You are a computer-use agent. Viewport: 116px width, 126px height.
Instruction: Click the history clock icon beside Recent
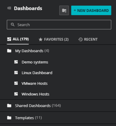[x=80, y=39]
